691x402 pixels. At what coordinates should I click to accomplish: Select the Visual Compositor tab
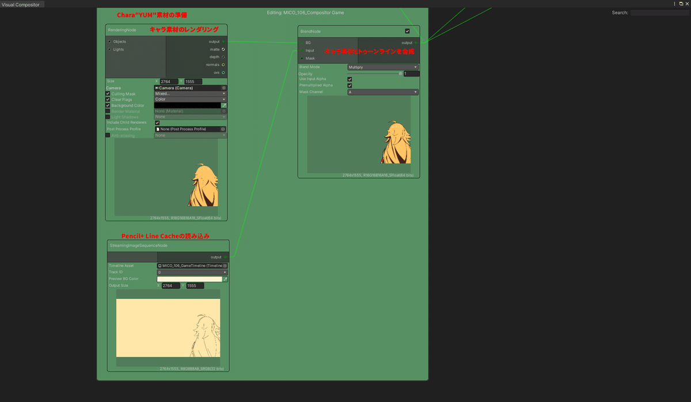[21, 4]
